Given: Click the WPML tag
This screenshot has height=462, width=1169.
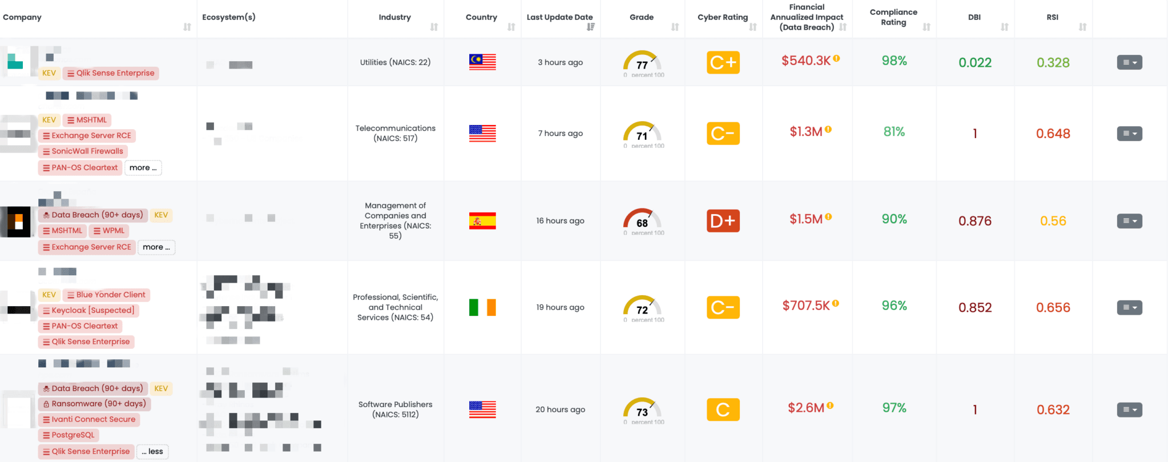Looking at the screenshot, I should [x=108, y=231].
